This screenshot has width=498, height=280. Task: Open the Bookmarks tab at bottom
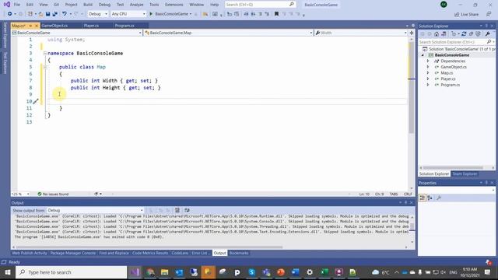[239, 253]
